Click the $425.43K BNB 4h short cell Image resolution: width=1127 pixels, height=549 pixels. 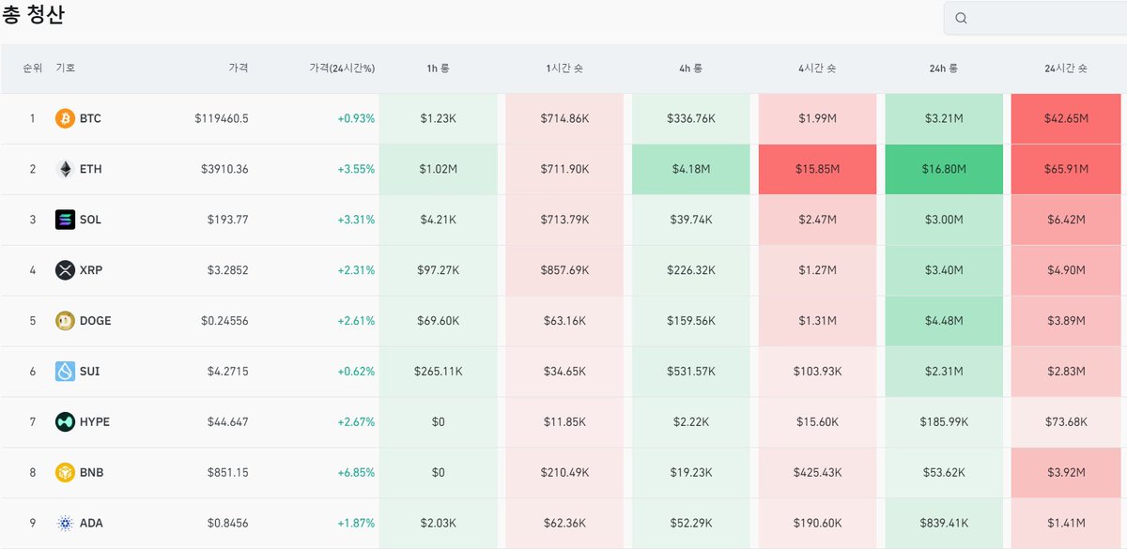point(817,473)
